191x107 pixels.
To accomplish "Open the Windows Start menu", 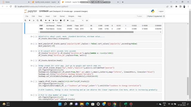I will tap(60, 104).
